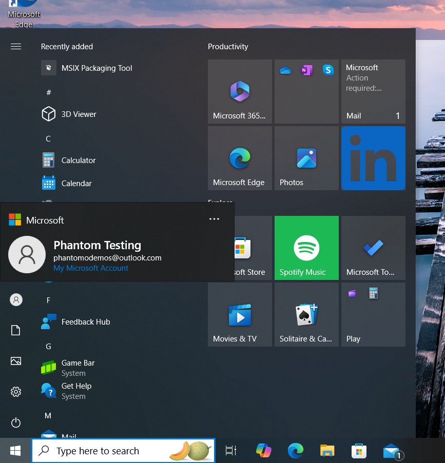Open the Microsoft 365 tile
This screenshot has width=445, height=463.
[240, 91]
